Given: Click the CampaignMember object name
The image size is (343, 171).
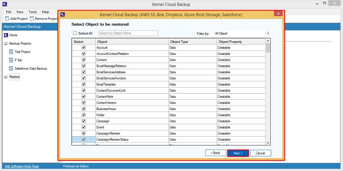Looking at the screenshot, I should click(108, 133).
